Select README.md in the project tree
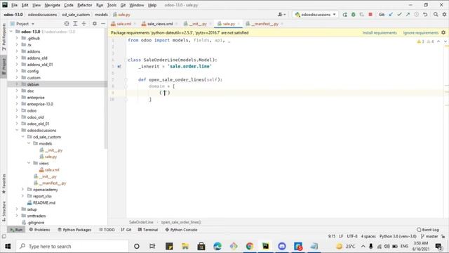Viewport: 449px width, 253px height. click(43, 202)
